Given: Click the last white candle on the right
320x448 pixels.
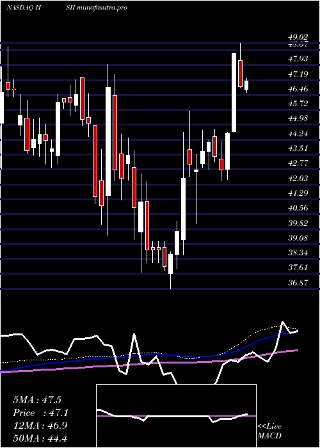Looking at the screenshot, I should pos(246,85).
